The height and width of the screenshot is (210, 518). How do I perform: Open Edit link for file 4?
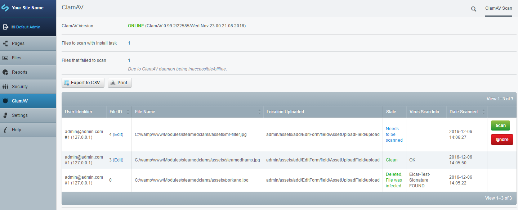tap(118, 134)
